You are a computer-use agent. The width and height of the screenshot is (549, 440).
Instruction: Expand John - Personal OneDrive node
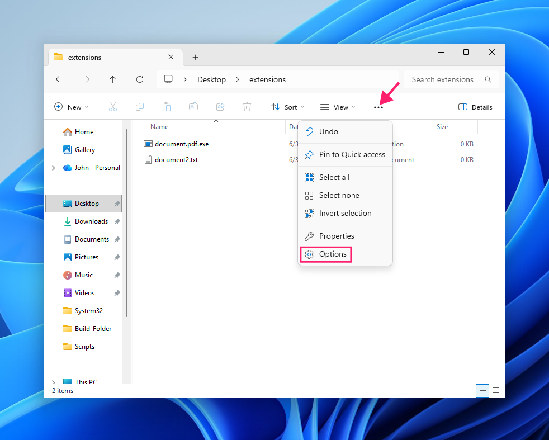54,168
